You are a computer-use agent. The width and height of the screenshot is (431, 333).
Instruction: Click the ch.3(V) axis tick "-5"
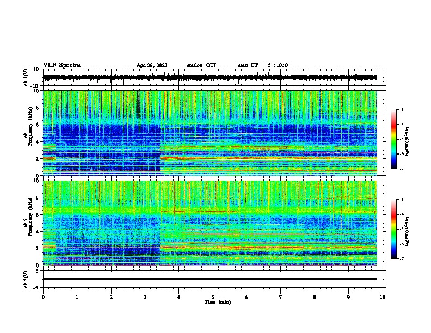[x=36, y=288]
